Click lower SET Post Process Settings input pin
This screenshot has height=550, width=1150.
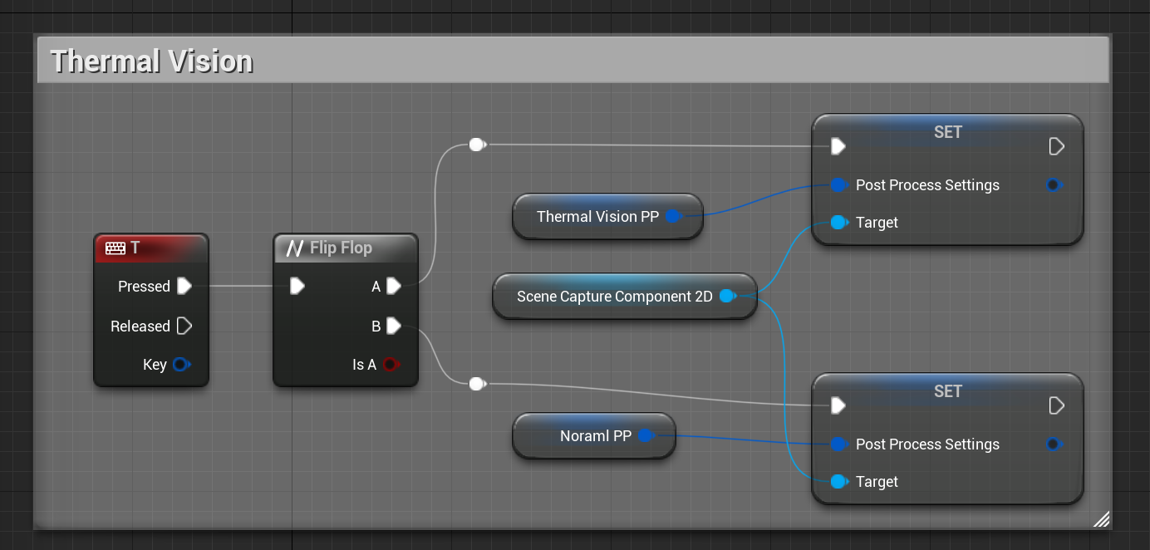(838, 444)
